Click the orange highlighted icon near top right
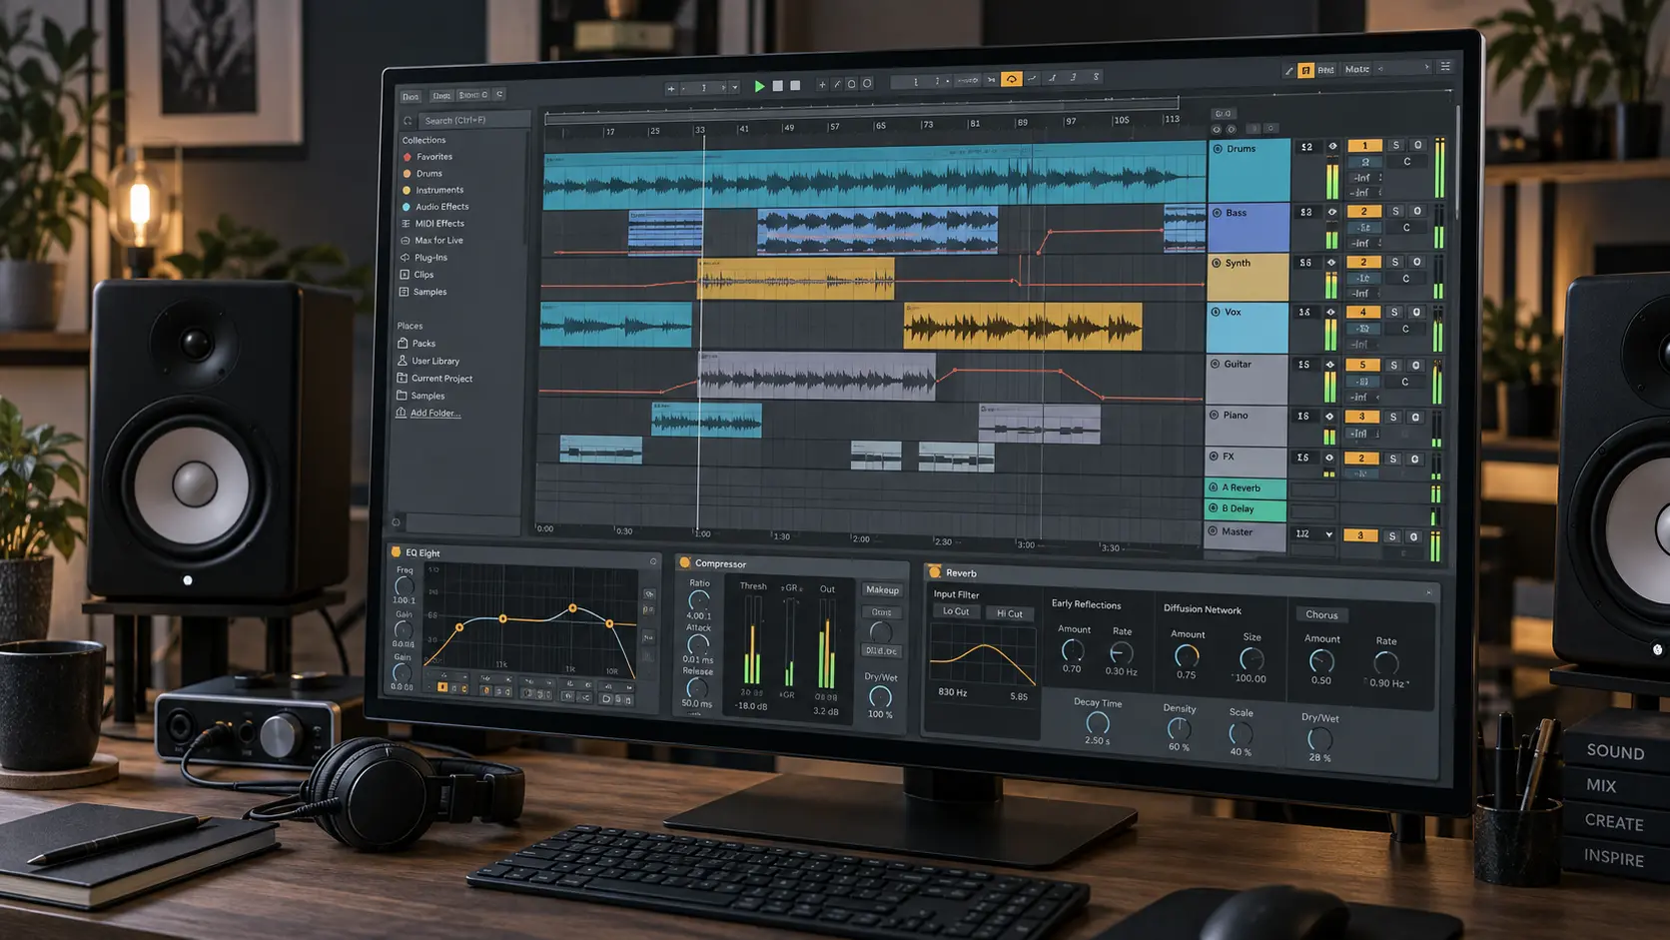The height and width of the screenshot is (940, 1670). click(1305, 70)
